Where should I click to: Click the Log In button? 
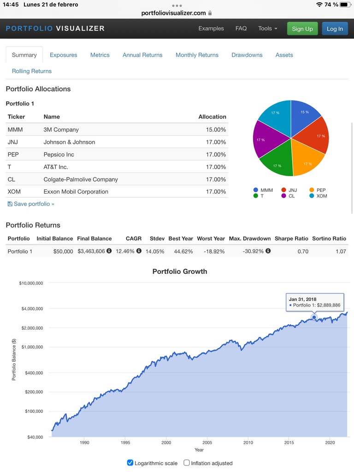[335, 29]
